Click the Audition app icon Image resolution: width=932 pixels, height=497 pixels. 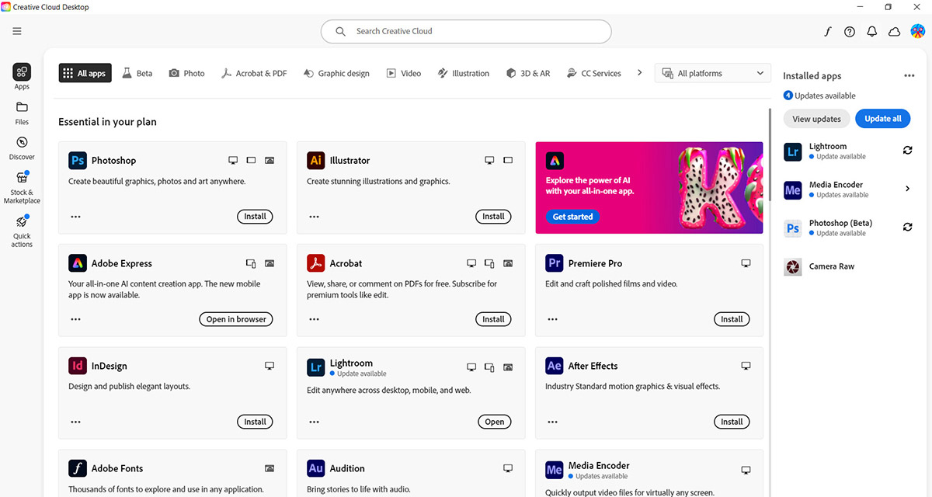pyautogui.click(x=315, y=468)
